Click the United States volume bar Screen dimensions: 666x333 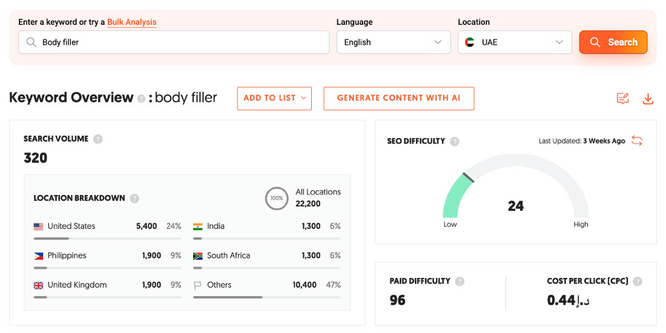click(107, 239)
